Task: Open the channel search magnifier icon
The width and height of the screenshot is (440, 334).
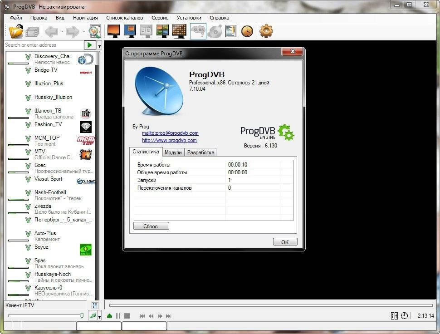Action: pos(95,31)
